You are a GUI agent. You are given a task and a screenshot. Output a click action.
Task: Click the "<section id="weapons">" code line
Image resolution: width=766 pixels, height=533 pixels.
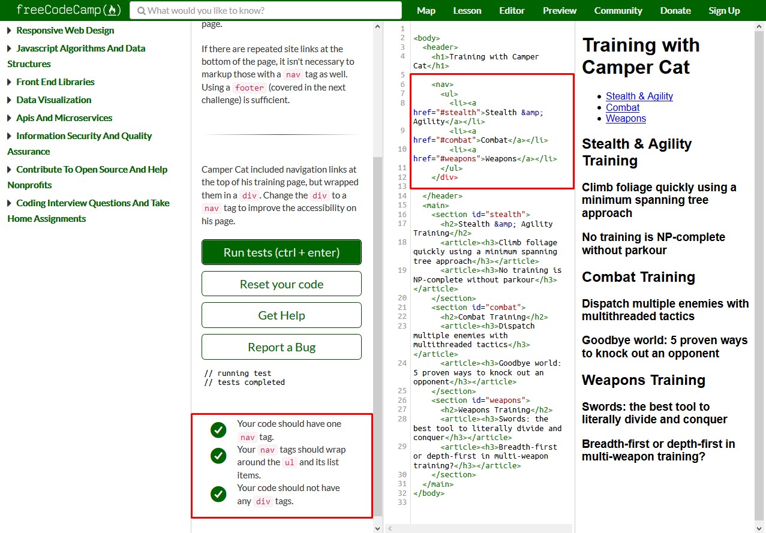pyautogui.click(x=480, y=400)
